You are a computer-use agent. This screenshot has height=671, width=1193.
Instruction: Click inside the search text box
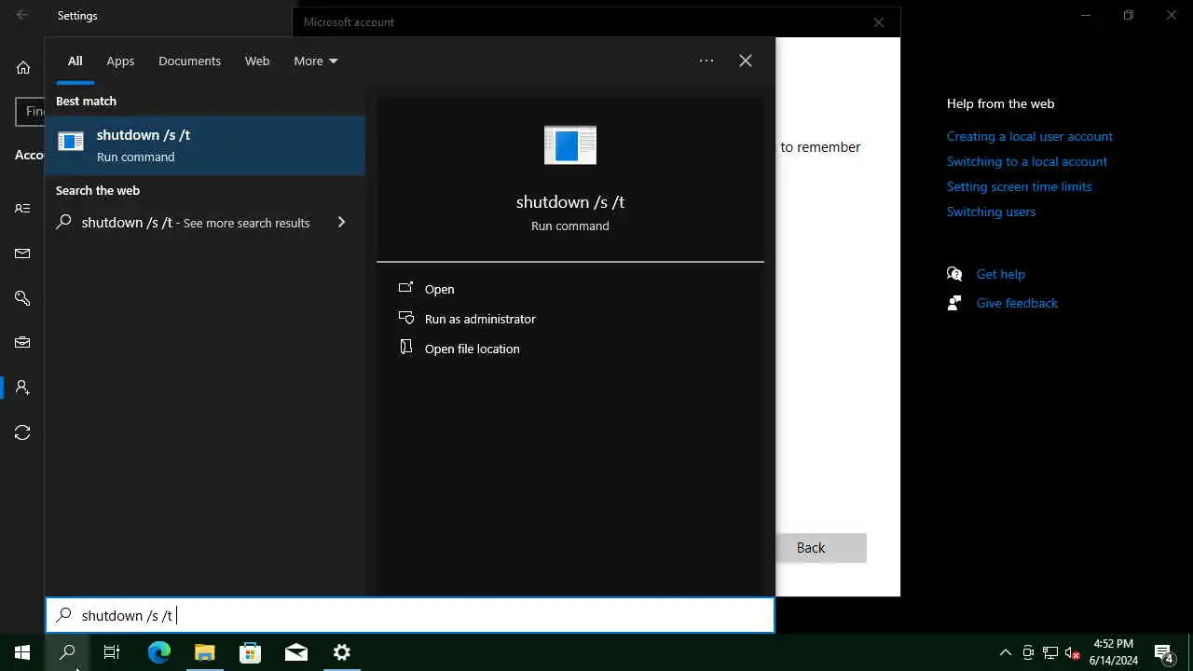point(410,615)
